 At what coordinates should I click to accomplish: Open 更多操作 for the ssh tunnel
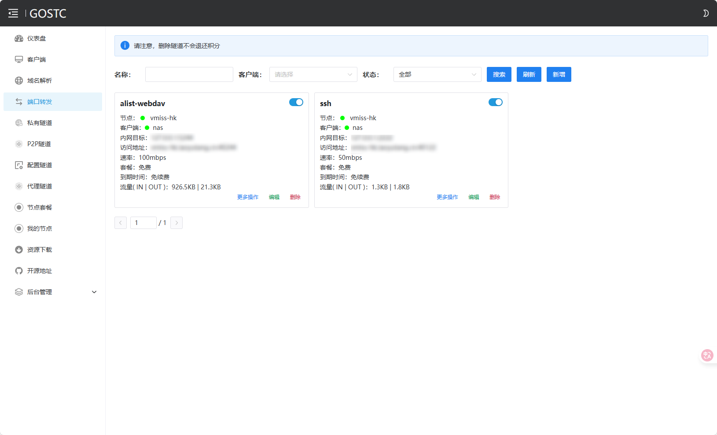447,197
